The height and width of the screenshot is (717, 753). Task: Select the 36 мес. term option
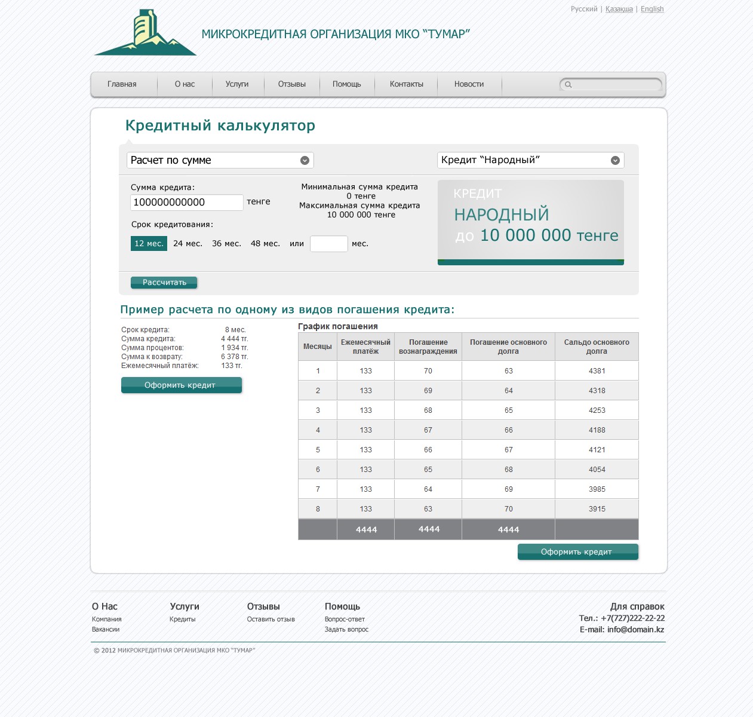[226, 243]
